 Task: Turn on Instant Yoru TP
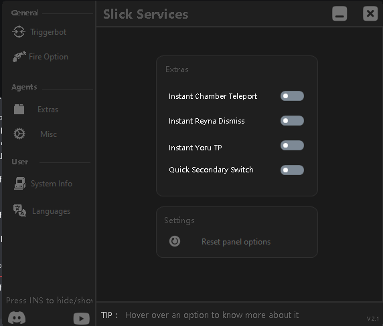tap(292, 146)
